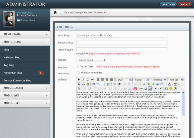The width and height of the screenshot is (194, 138).
Task: Expand the MODUL WEB section
Action: (25, 95)
